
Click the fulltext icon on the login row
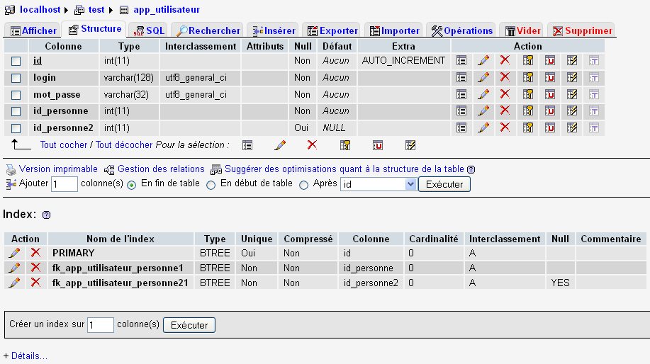(593, 77)
